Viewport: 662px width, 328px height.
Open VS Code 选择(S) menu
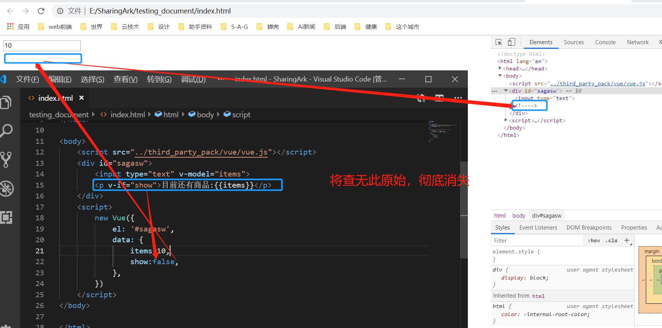(92, 79)
